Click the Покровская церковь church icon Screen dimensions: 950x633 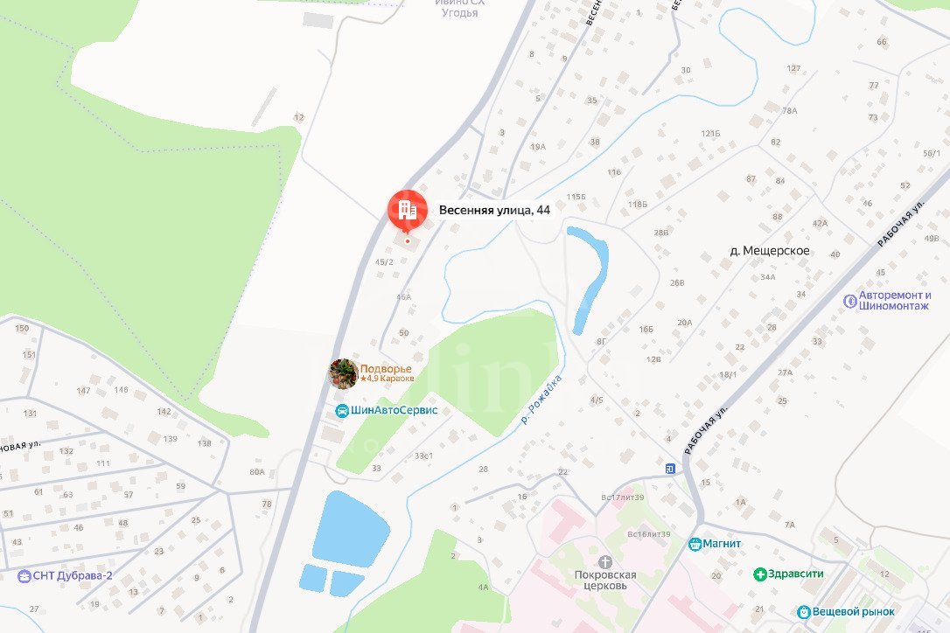604,561
